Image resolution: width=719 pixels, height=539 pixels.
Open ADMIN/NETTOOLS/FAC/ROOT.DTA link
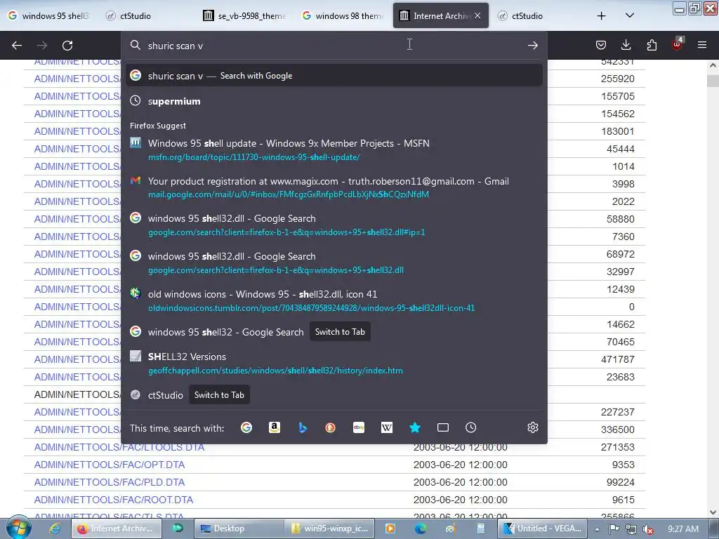click(113, 500)
